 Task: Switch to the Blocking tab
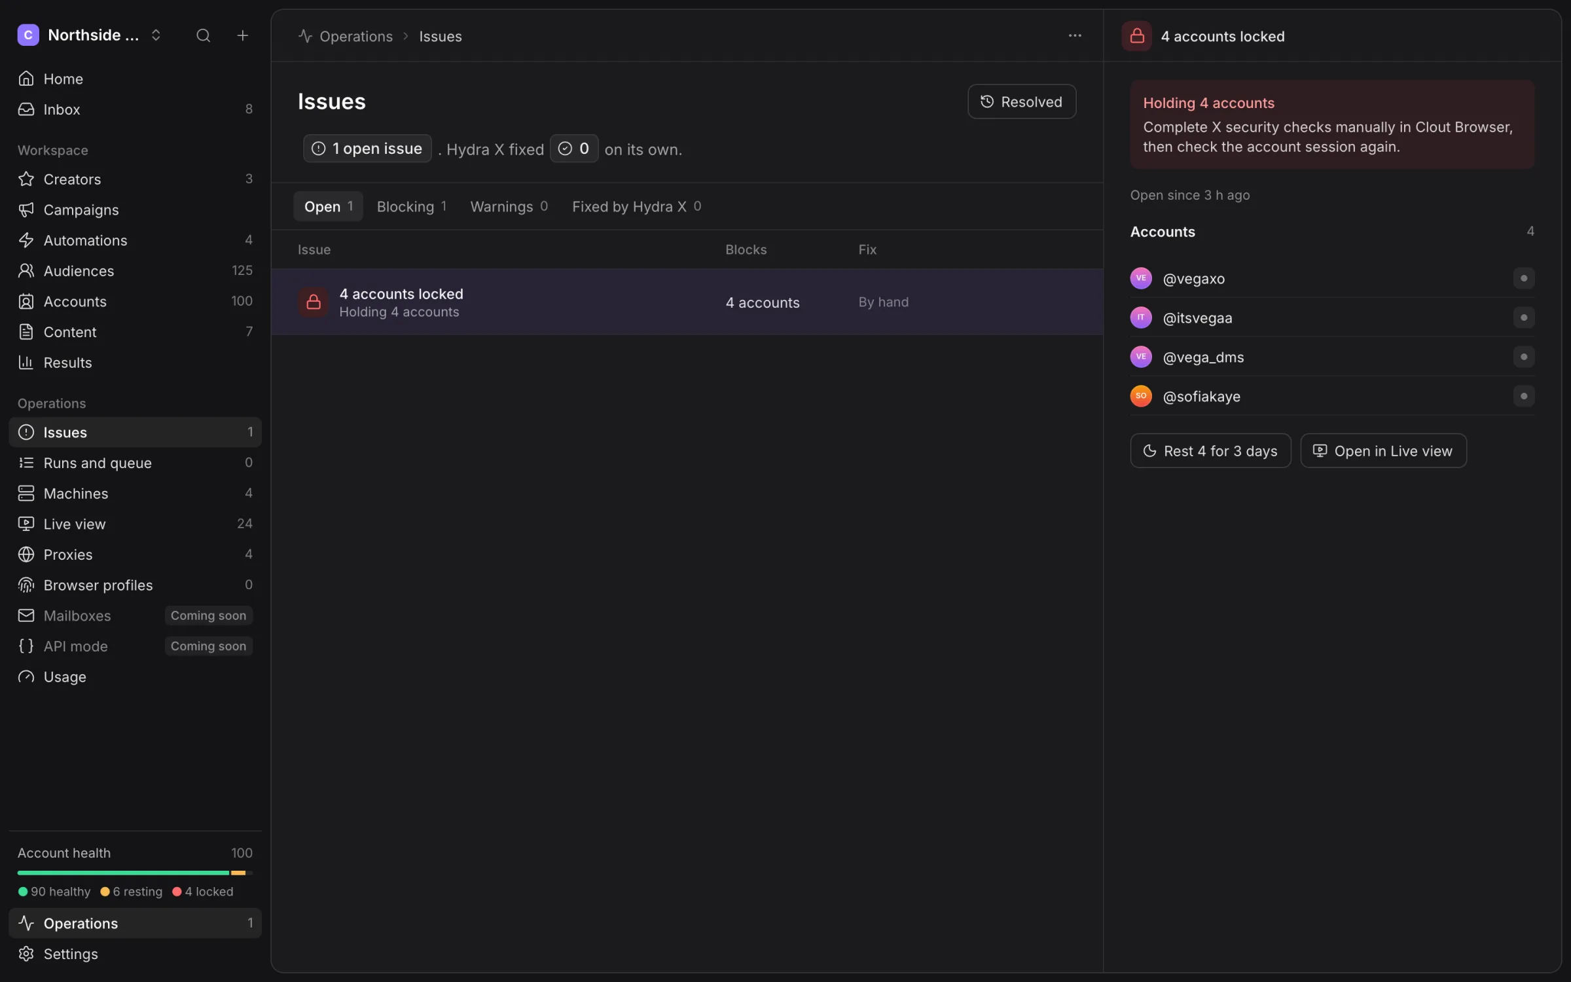(411, 206)
